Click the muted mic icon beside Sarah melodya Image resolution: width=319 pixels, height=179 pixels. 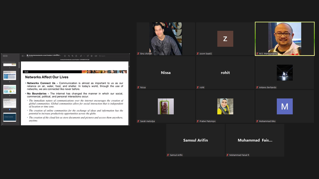[138, 121]
